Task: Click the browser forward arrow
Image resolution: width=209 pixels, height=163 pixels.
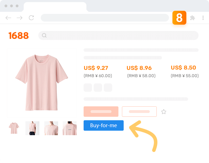Action: pyautogui.click(x=20, y=18)
